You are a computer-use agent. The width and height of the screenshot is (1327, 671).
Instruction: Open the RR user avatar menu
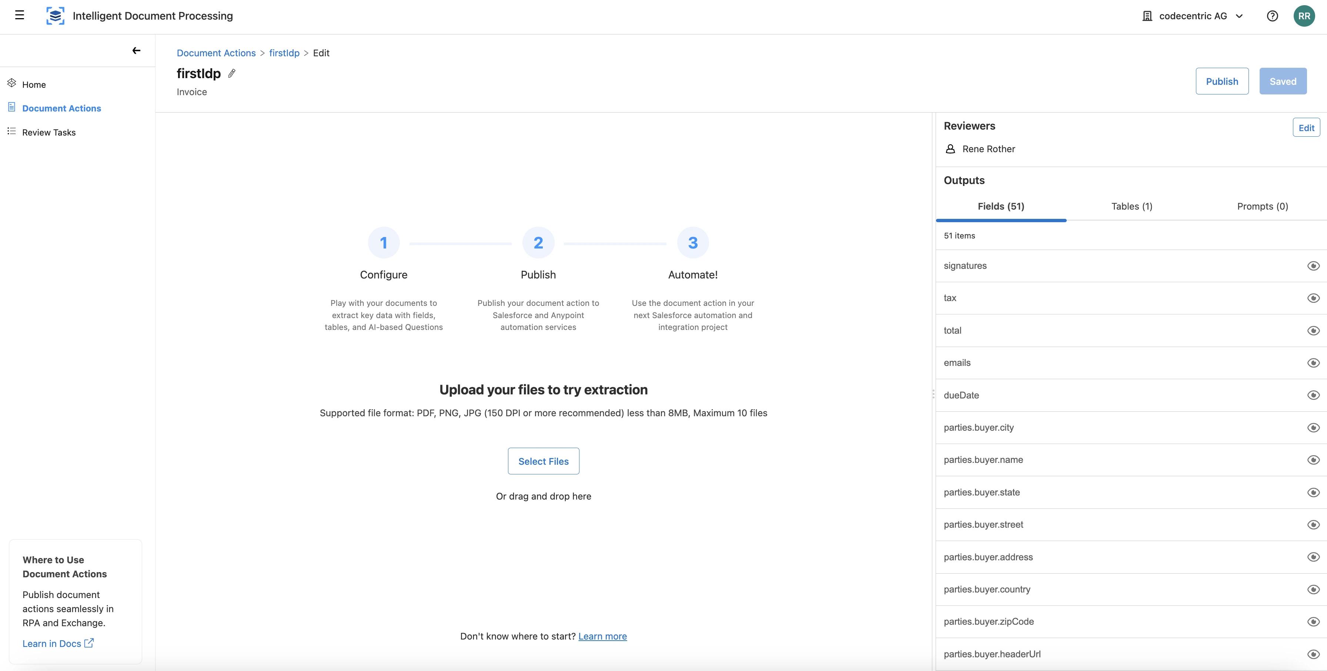click(1304, 16)
